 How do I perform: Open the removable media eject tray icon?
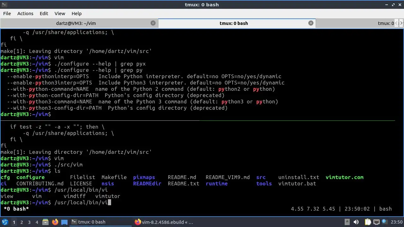(347, 222)
